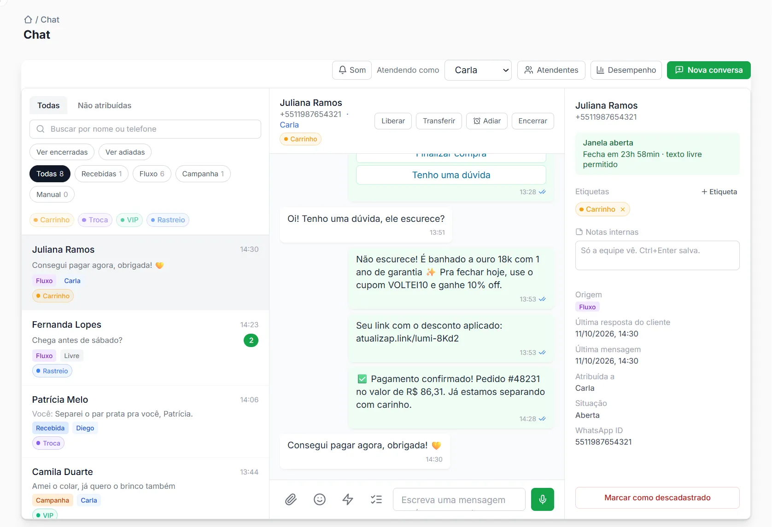Click the Tenho uma dúvida message button
Screen dimensions: 772x527
(x=451, y=175)
